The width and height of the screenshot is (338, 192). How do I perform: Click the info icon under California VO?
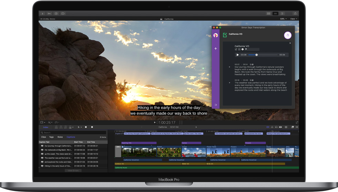[242, 49]
